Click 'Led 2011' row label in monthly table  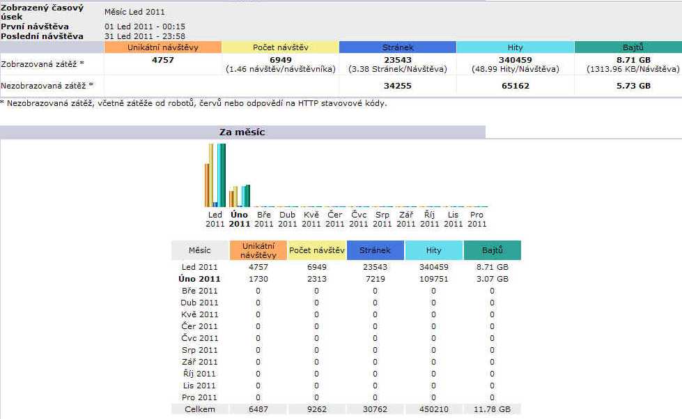pyautogui.click(x=200, y=267)
